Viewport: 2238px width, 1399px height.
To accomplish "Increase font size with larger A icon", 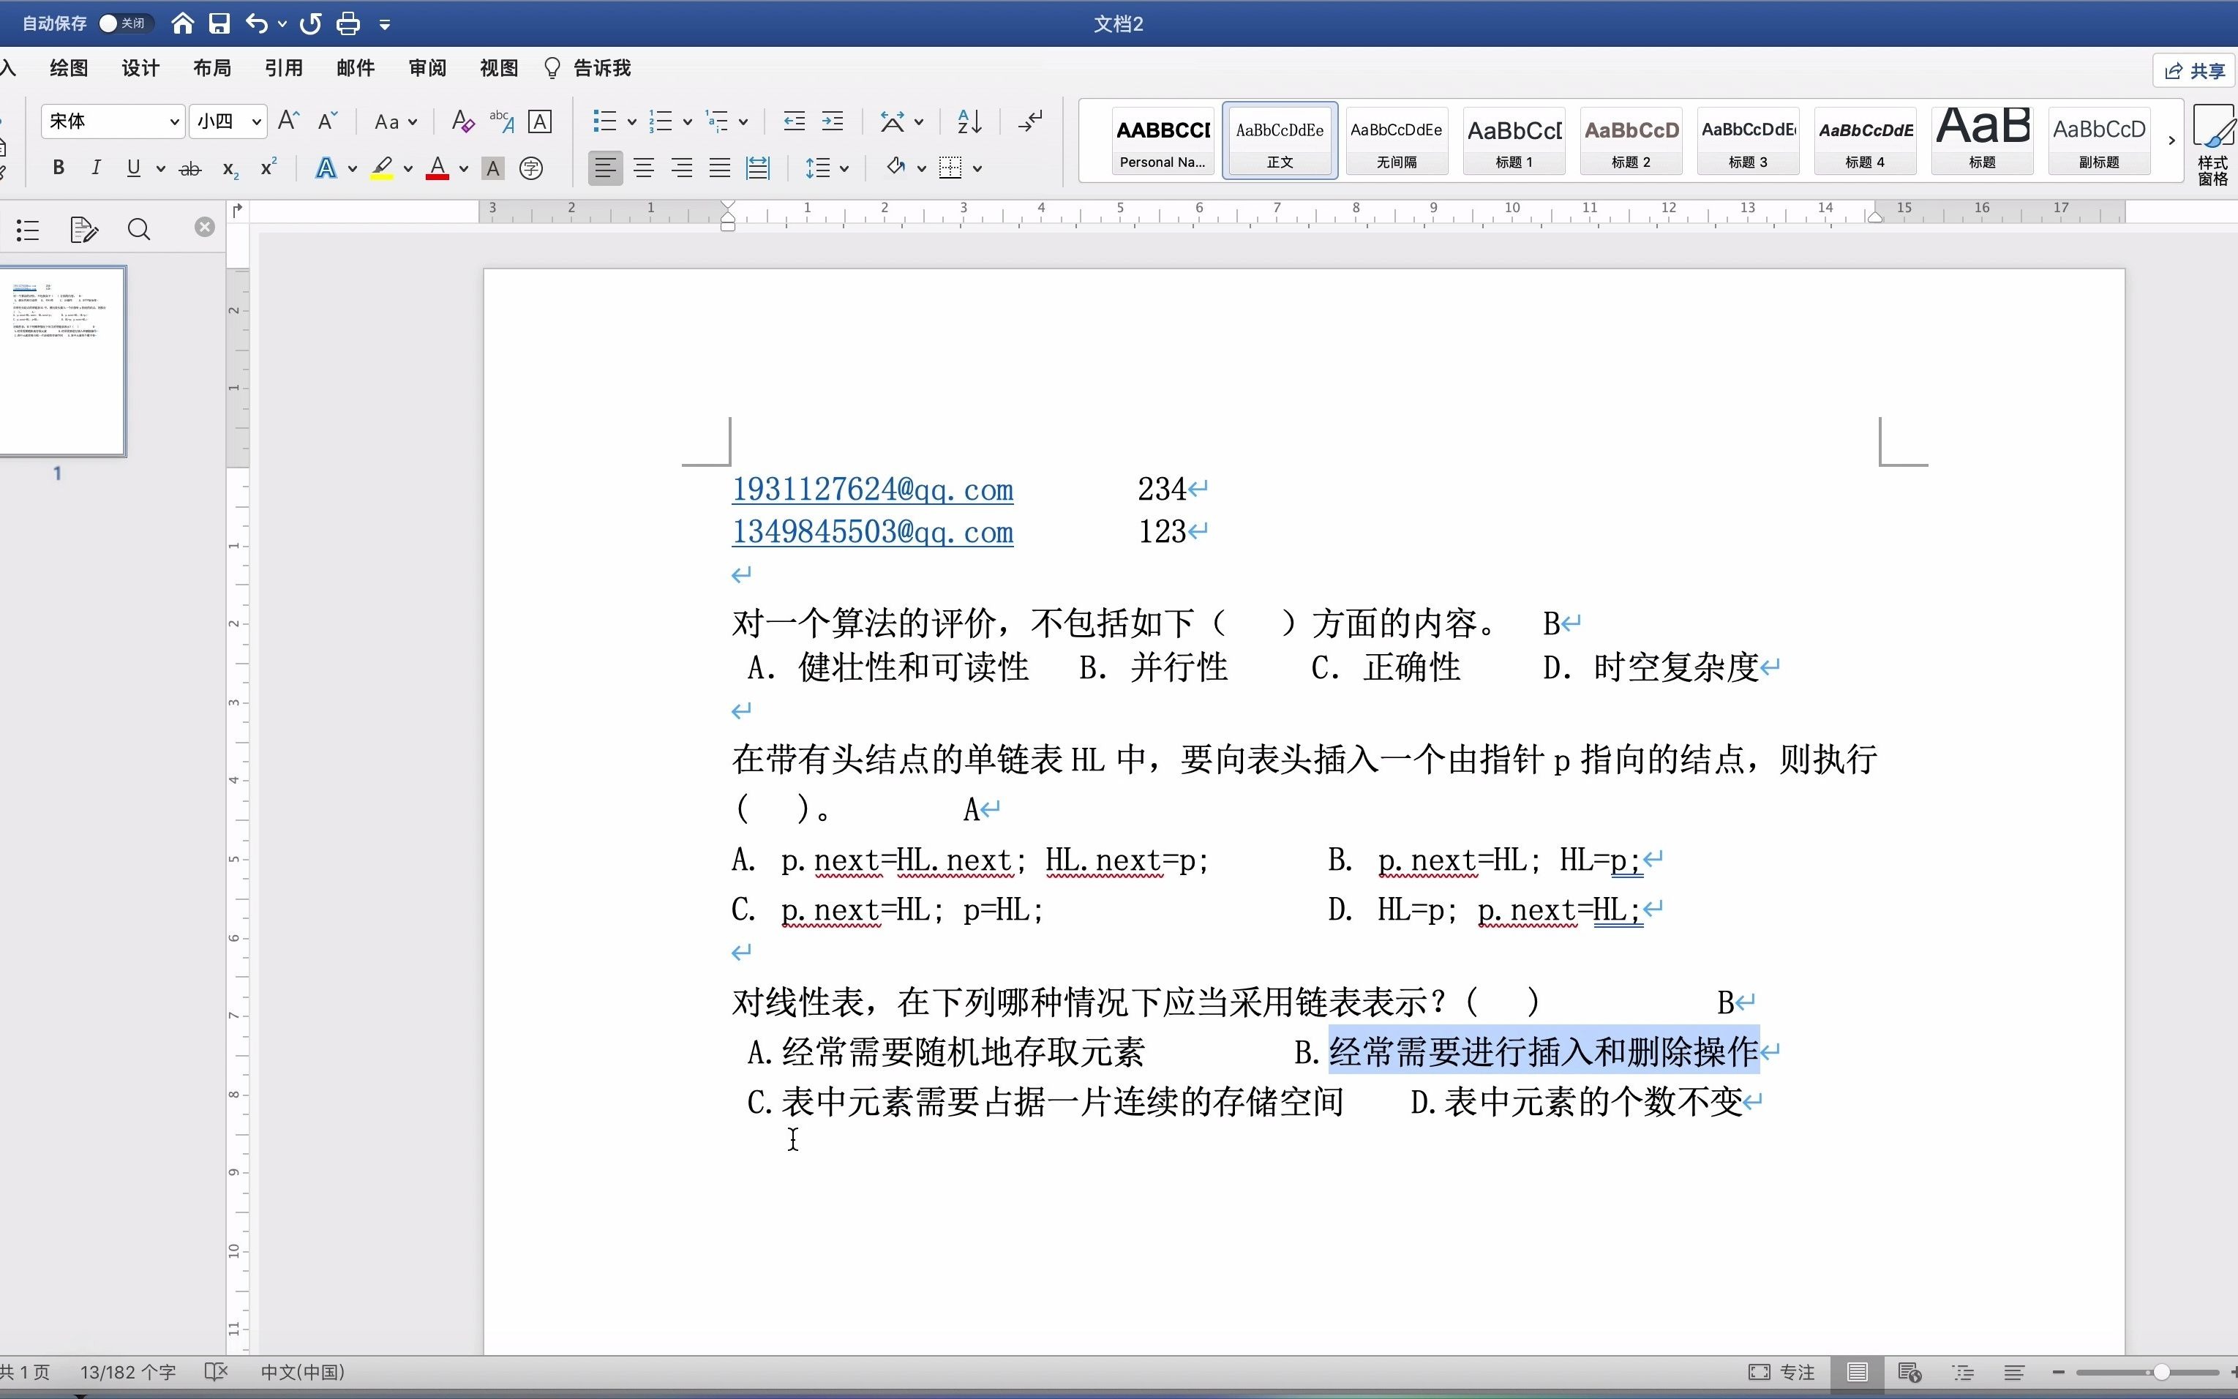I will (289, 121).
